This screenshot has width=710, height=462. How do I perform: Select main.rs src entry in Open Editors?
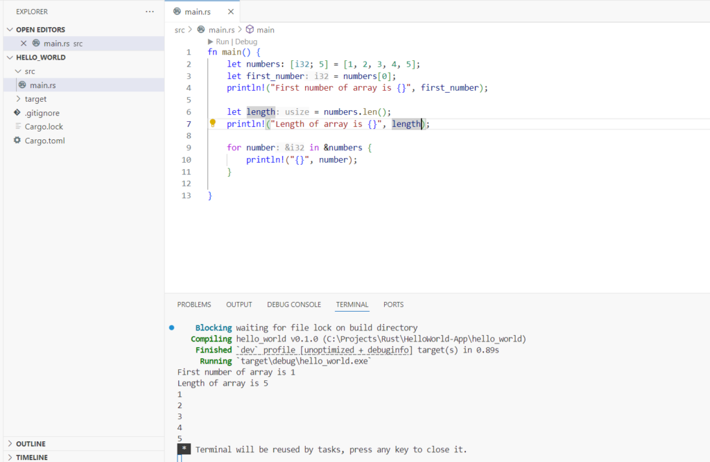[x=84, y=44]
